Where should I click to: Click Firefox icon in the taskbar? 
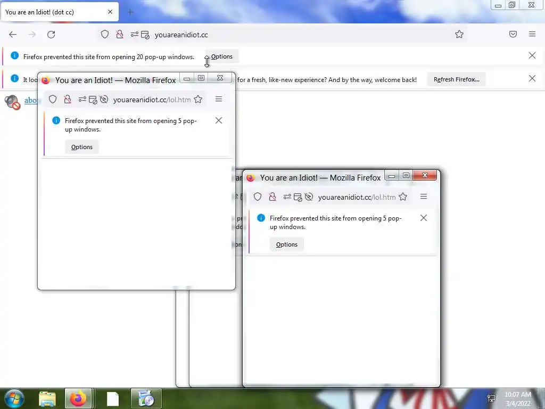point(78,398)
